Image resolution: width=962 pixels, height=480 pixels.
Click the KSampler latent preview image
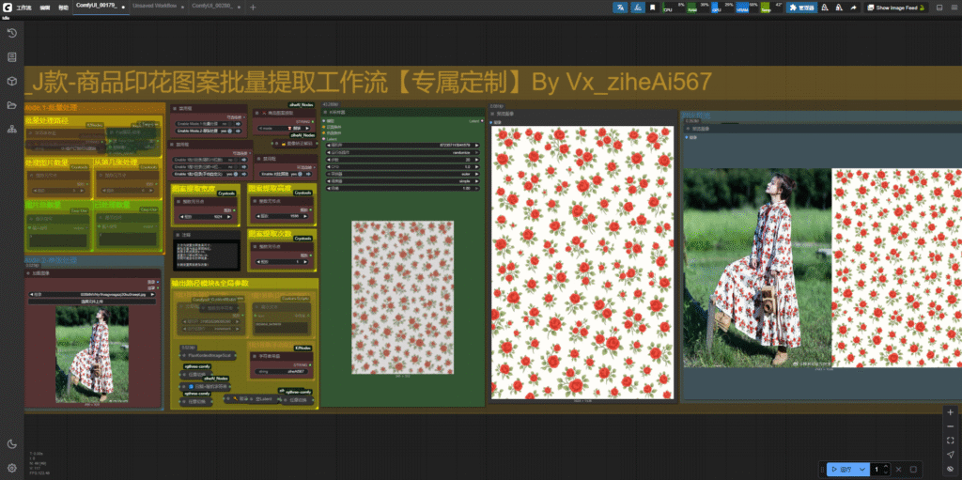coord(402,297)
